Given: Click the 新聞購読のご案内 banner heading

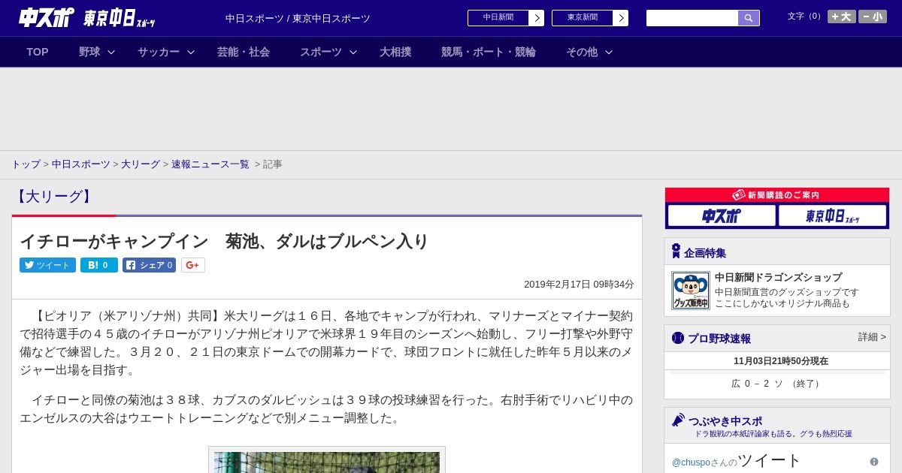Looking at the screenshot, I should pyautogui.click(x=777, y=194).
